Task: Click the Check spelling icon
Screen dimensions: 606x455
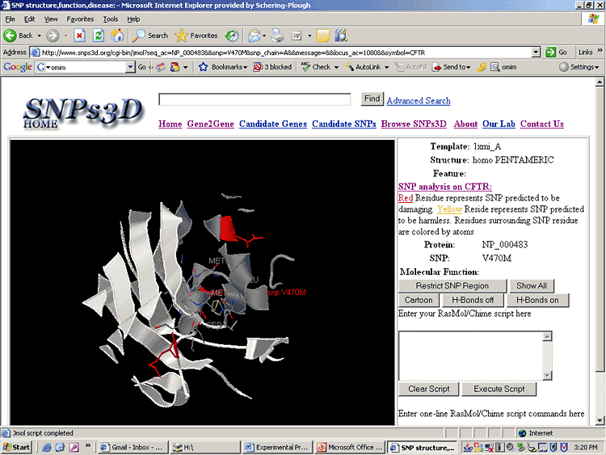Action: tap(305, 67)
